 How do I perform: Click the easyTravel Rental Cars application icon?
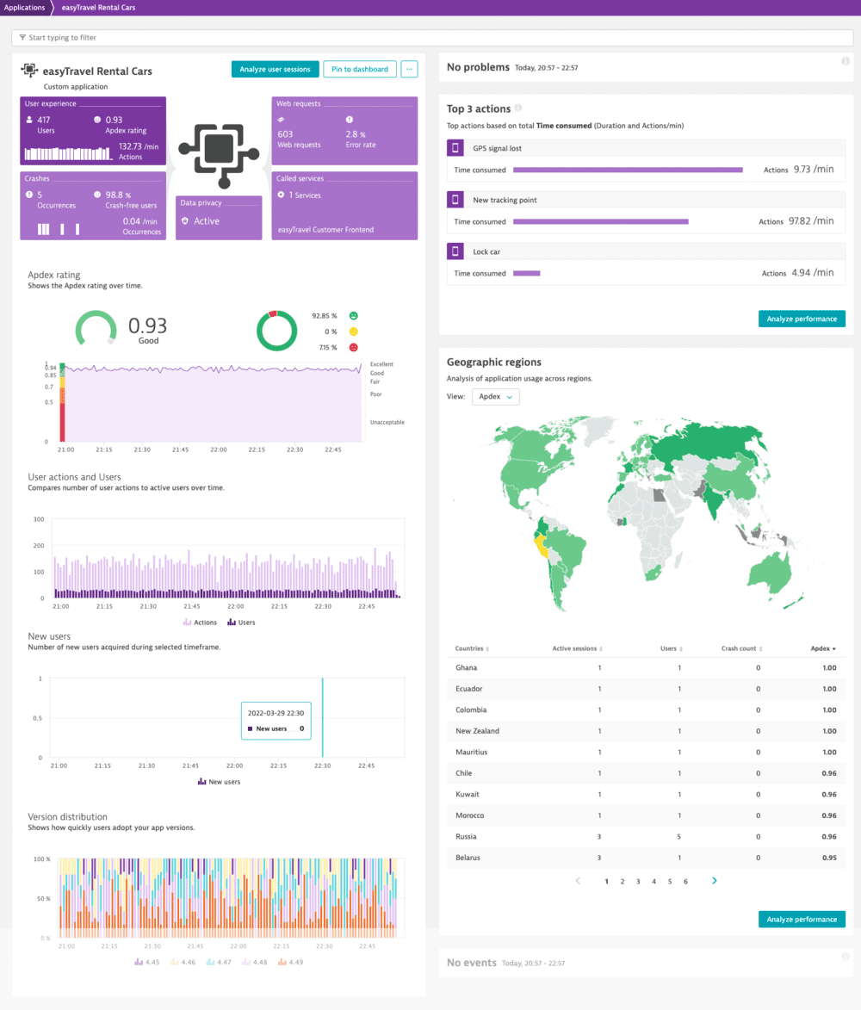click(x=28, y=70)
